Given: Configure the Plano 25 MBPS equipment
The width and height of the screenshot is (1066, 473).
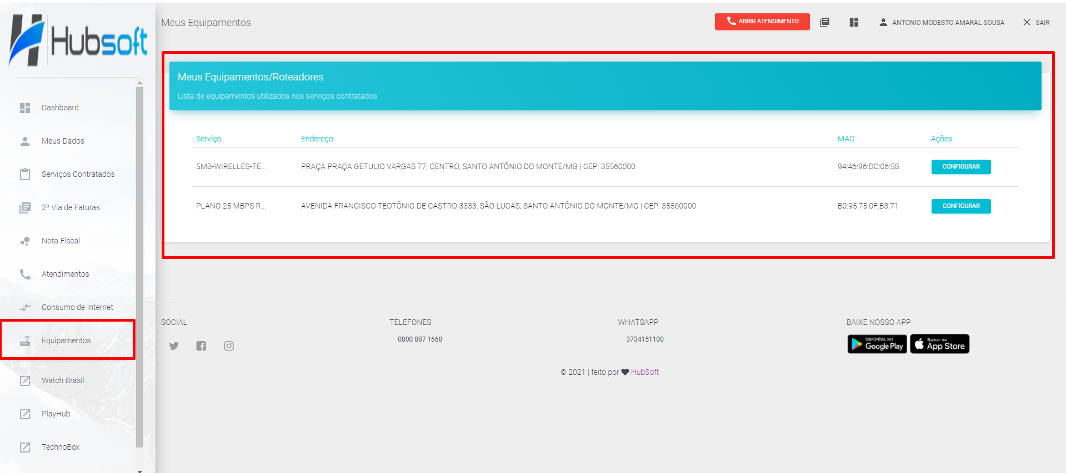Looking at the screenshot, I should (960, 206).
